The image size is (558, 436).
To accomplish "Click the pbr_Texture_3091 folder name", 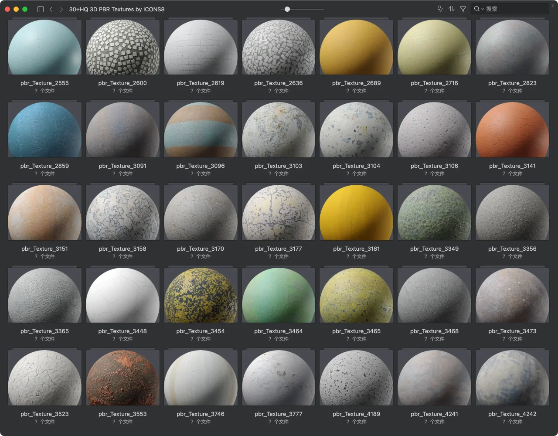I will (x=122, y=166).
